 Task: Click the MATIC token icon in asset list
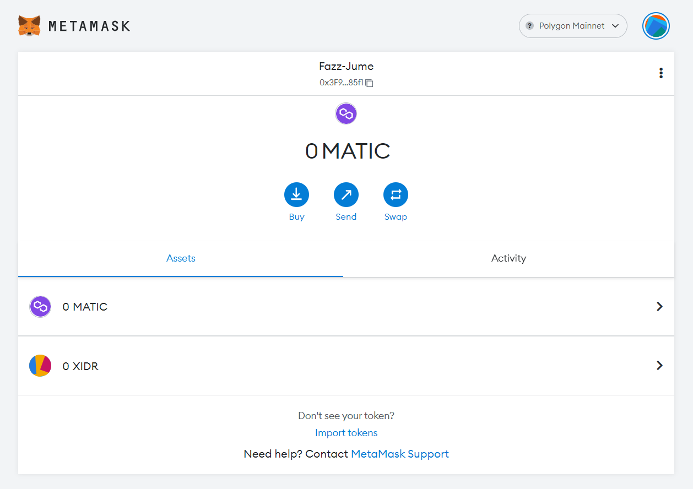click(x=40, y=307)
